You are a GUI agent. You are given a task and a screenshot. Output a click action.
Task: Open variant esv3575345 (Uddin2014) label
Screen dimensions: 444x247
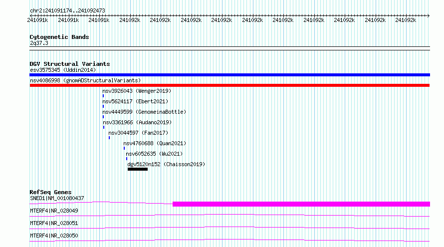pos(63,70)
